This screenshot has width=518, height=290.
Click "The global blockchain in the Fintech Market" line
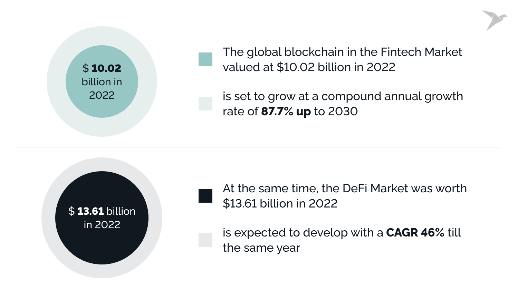pyautogui.click(x=342, y=52)
